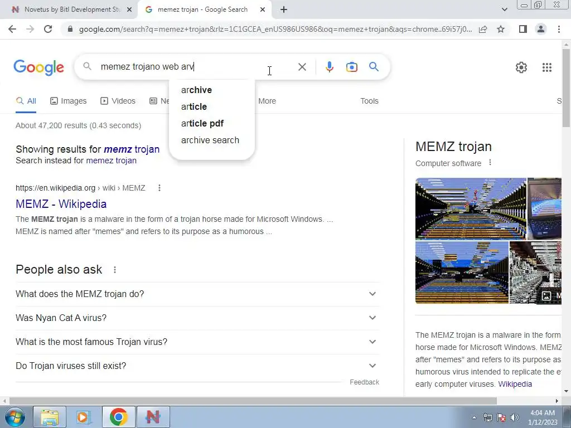This screenshot has height=428, width=571.
Task: Open bottom-left MEMZ glitch image
Action: [462, 272]
